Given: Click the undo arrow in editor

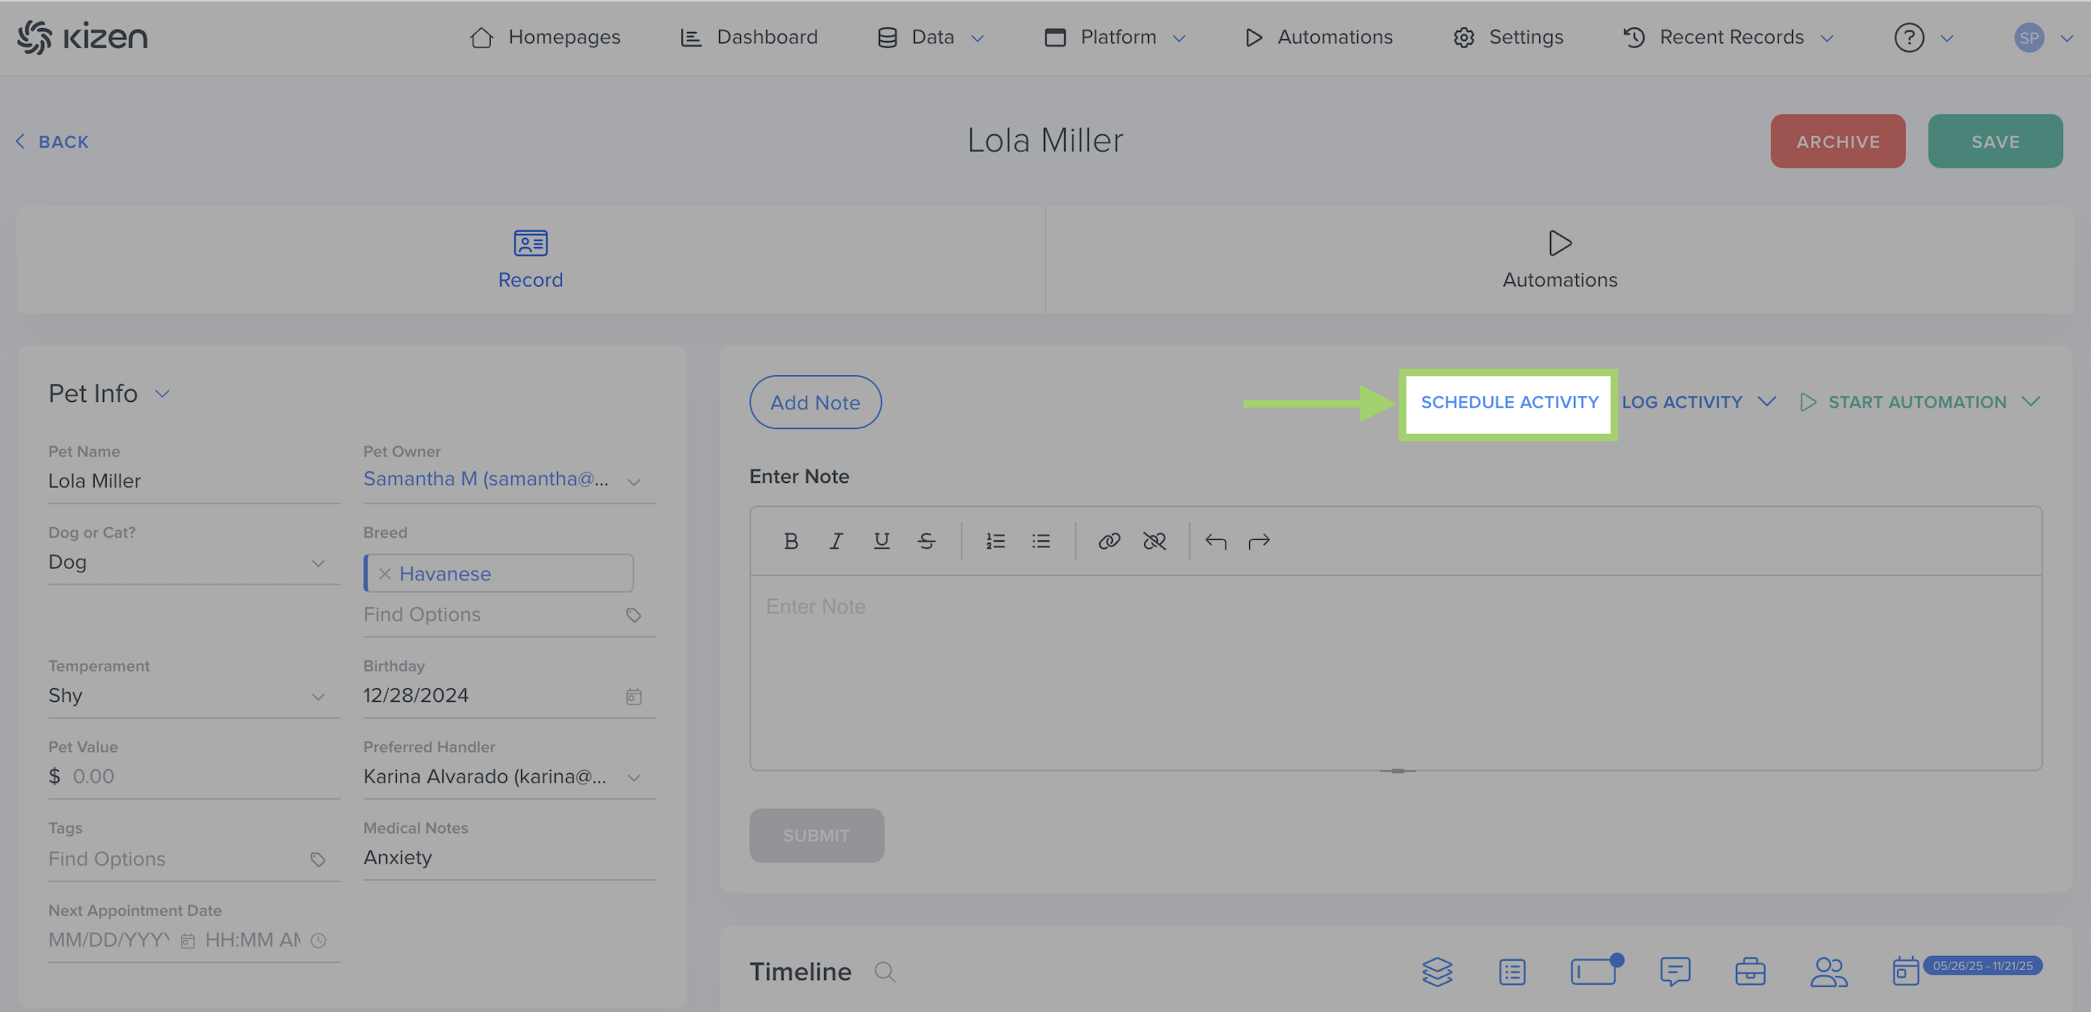Looking at the screenshot, I should pos(1215,540).
